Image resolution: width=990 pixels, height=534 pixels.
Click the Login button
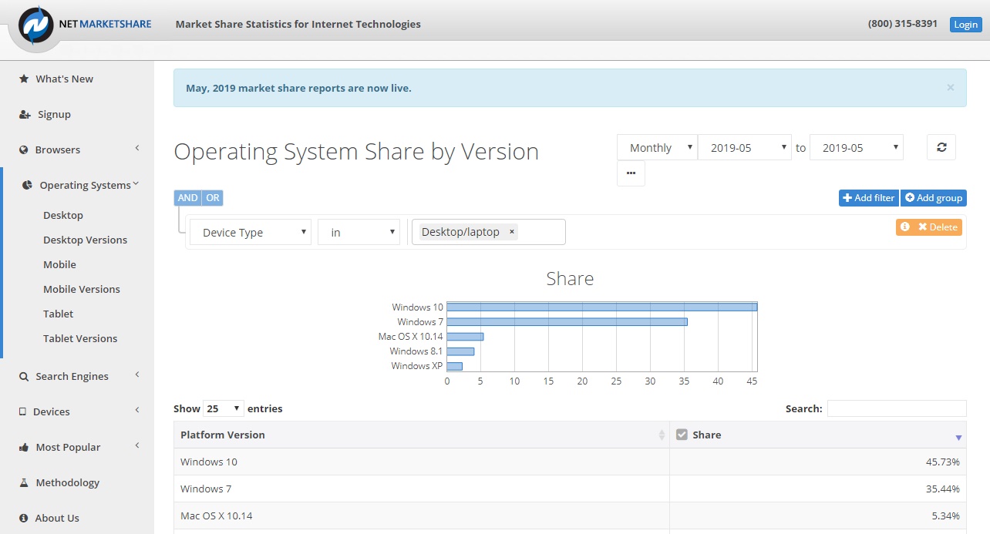pos(966,25)
